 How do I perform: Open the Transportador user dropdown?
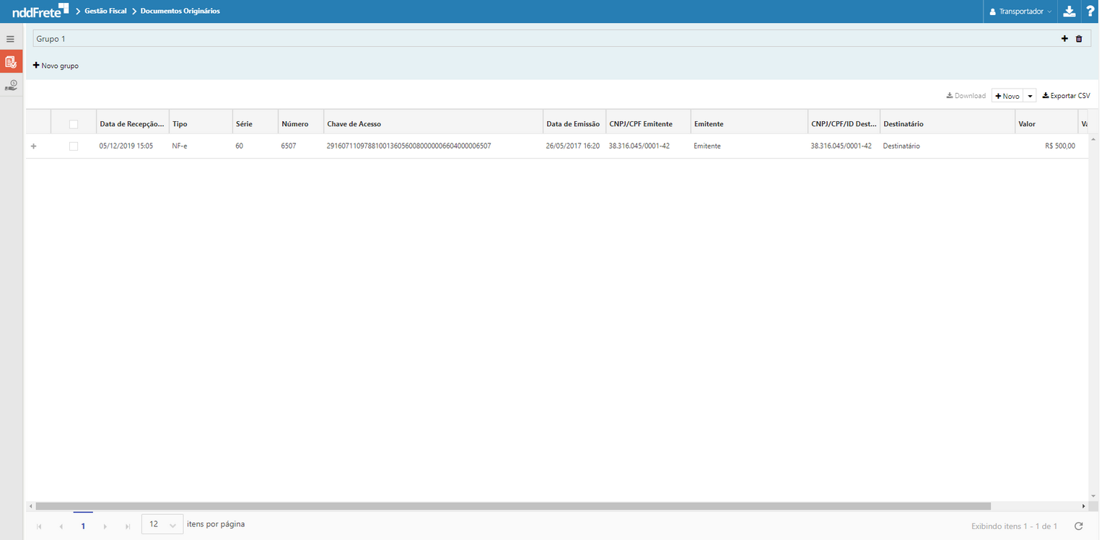(1020, 12)
